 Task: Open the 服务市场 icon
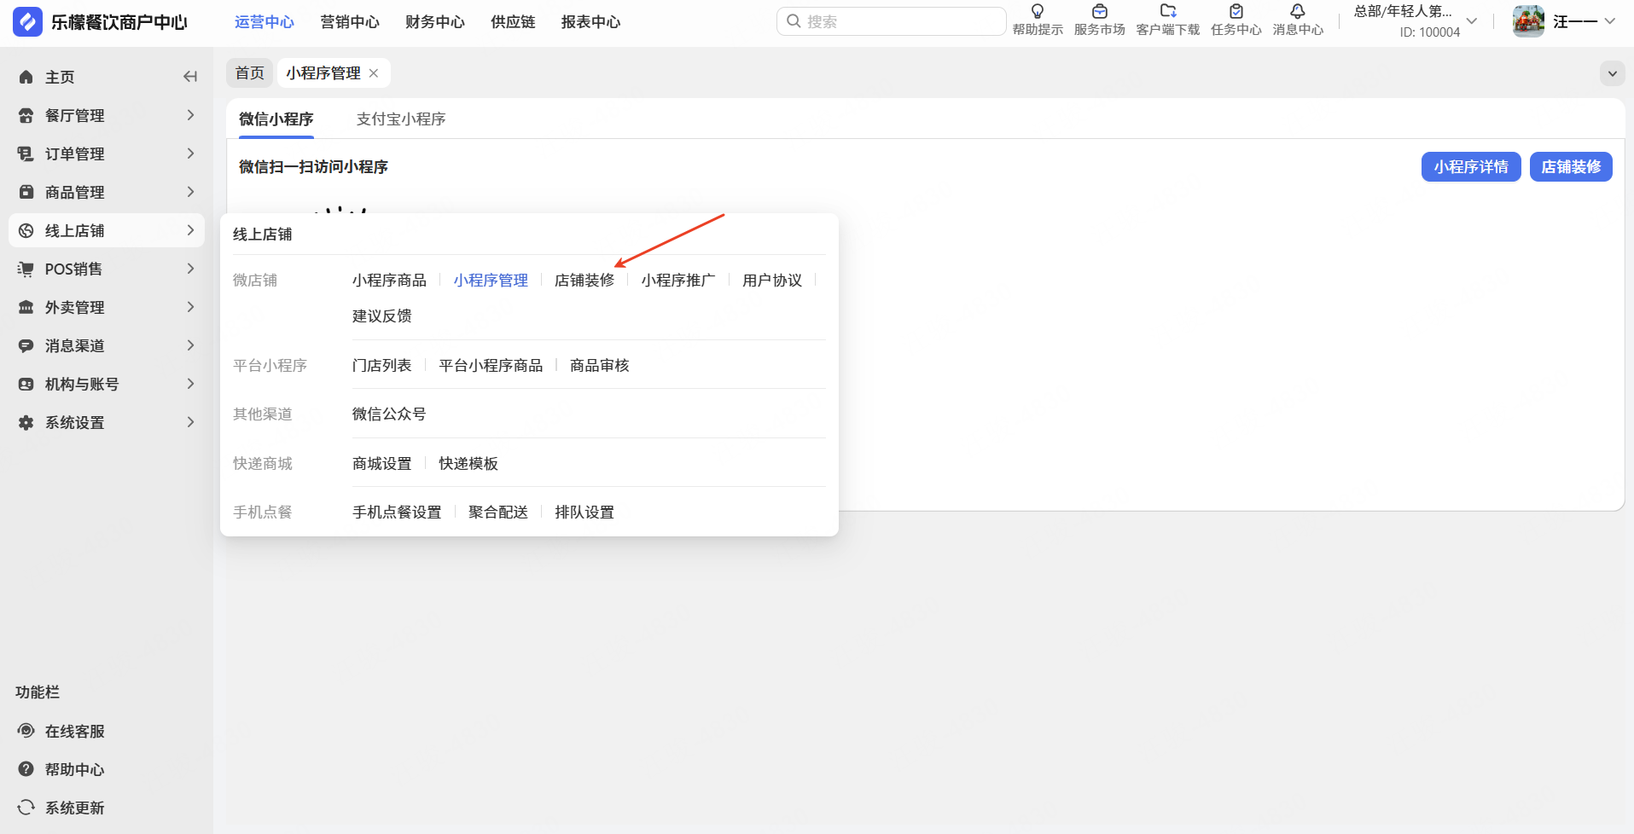click(1099, 12)
